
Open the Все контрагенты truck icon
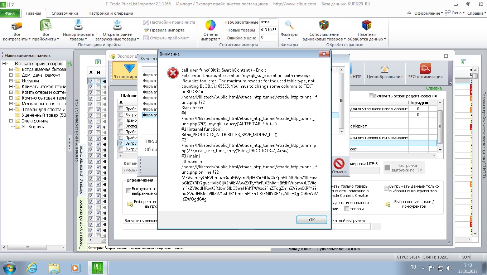(16, 26)
